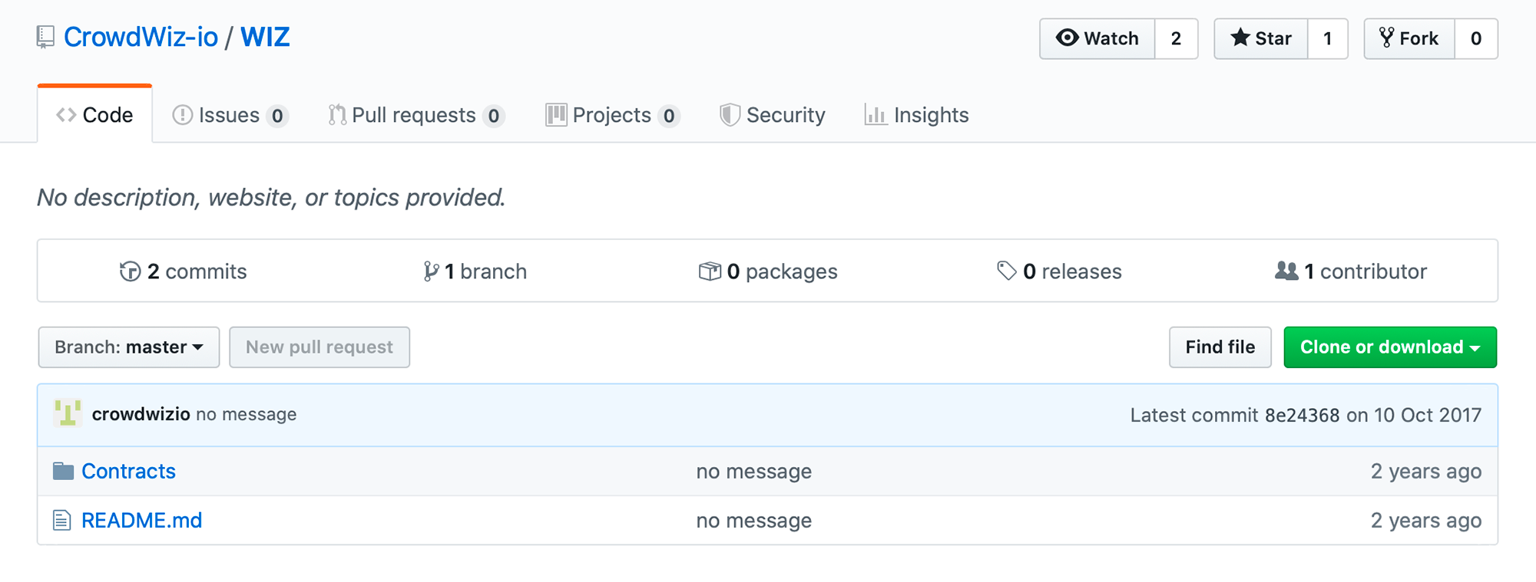1536x582 pixels.
Task: Click the repository book icon beside CrowdWiz-io
Action: pyautogui.click(x=45, y=37)
